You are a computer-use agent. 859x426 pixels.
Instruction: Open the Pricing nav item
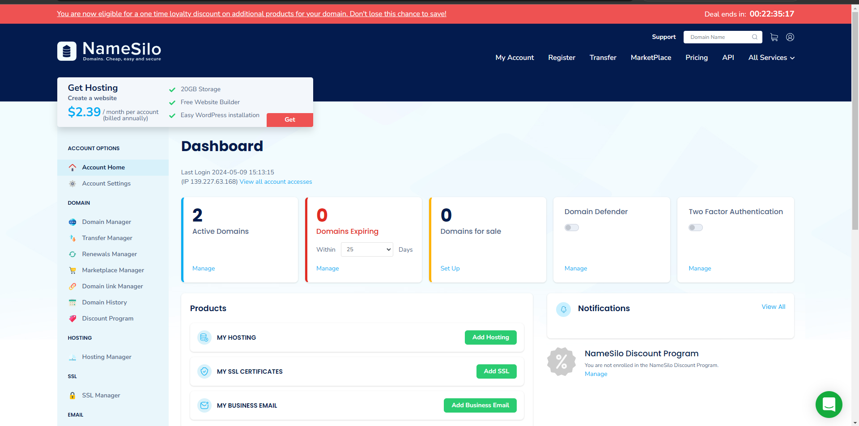(x=697, y=58)
